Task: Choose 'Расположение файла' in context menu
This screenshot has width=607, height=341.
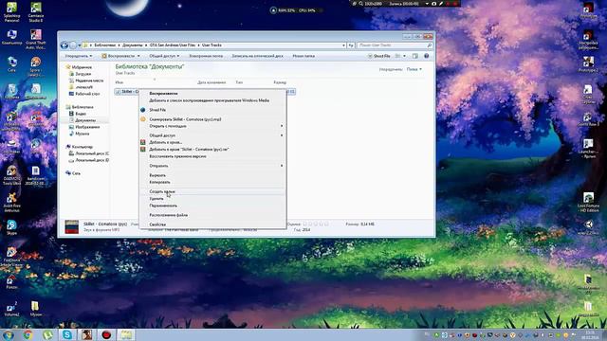Action: click(213, 215)
